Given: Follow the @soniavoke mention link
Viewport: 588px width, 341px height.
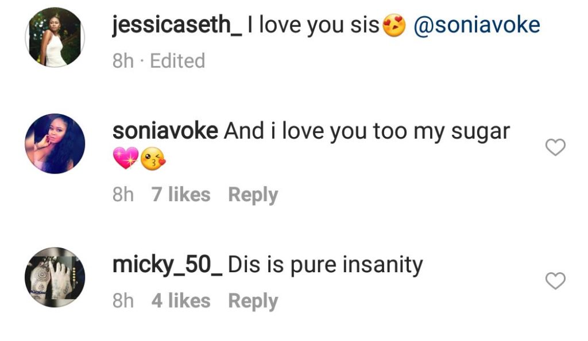Looking at the screenshot, I should pos(477,25).
